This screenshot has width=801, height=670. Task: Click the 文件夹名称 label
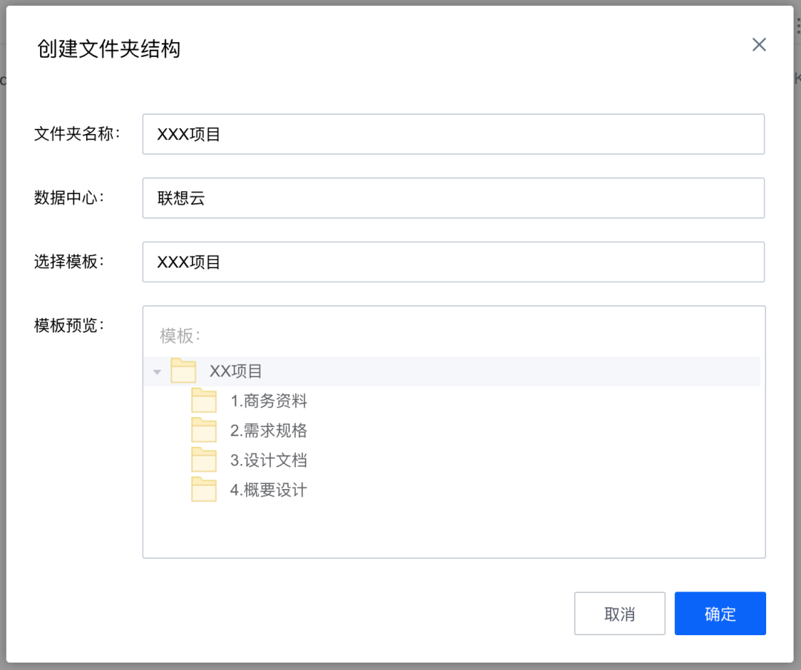pyautogui.click(x=77, y=133)
